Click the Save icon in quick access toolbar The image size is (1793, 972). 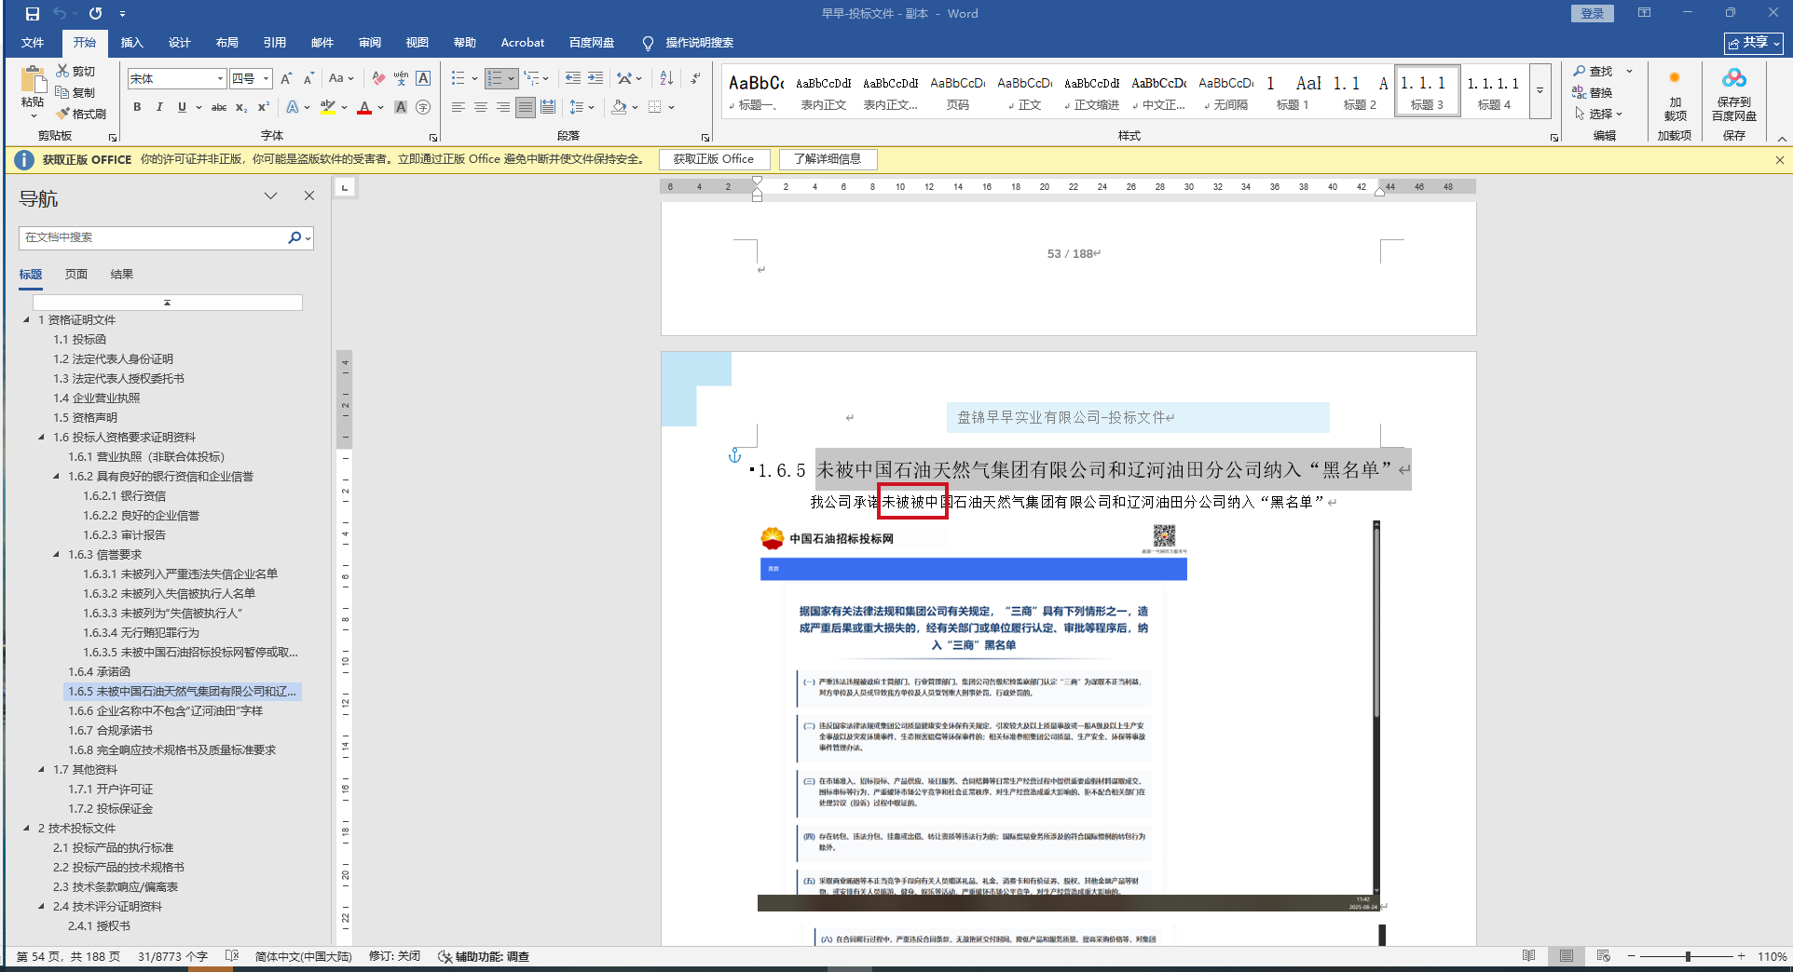pyautogui.click(x=33, y=14)
